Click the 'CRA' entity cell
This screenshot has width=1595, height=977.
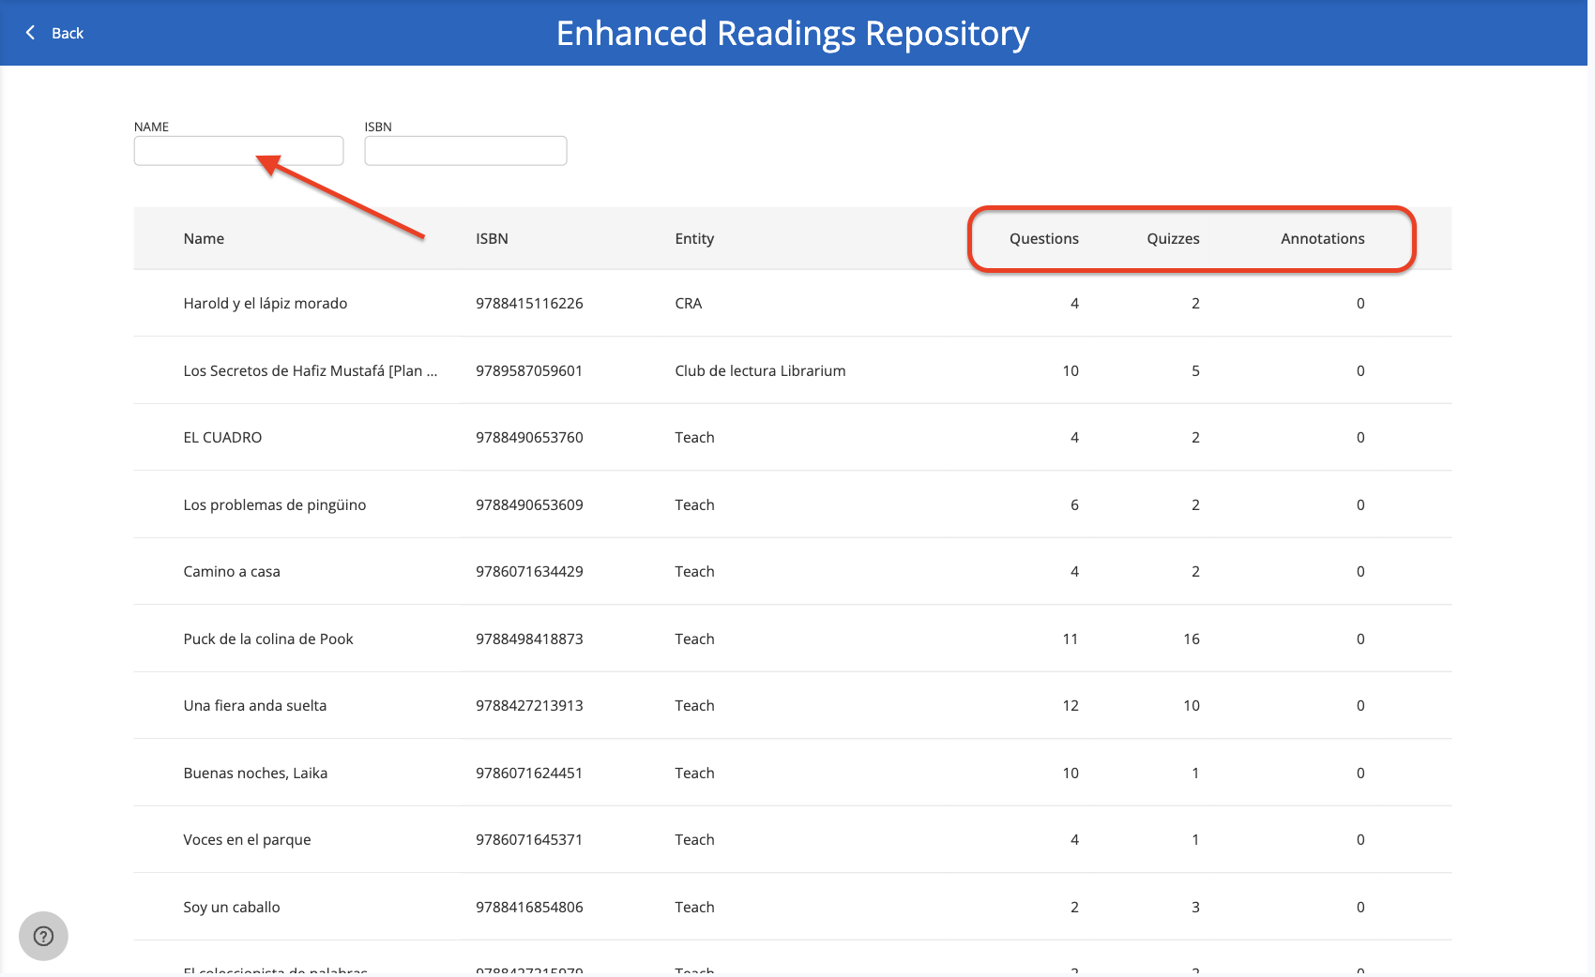tap(689, 303)
